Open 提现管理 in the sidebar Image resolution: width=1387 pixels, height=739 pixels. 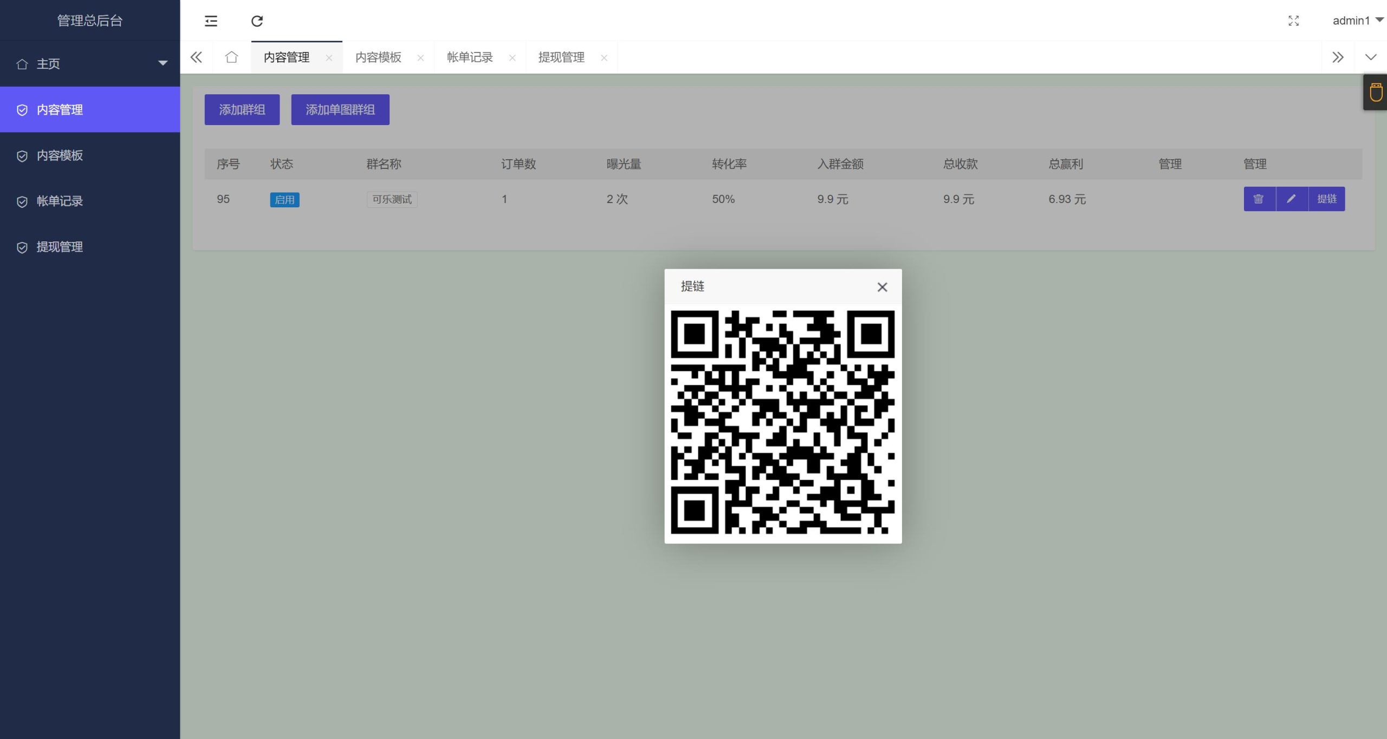[60, 247]
